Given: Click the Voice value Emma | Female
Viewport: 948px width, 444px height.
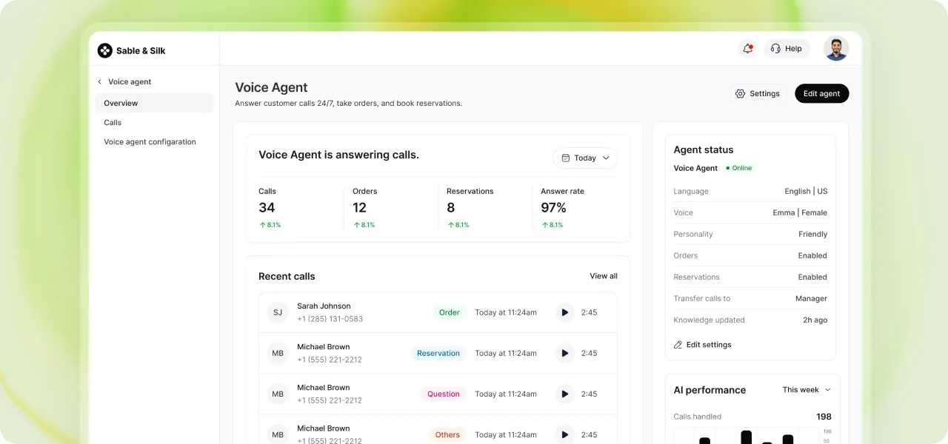Looking at the screenshot, I should [800, 212].
